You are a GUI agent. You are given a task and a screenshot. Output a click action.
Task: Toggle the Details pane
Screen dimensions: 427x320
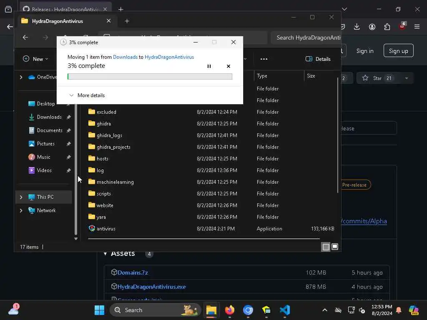point(318,59)
